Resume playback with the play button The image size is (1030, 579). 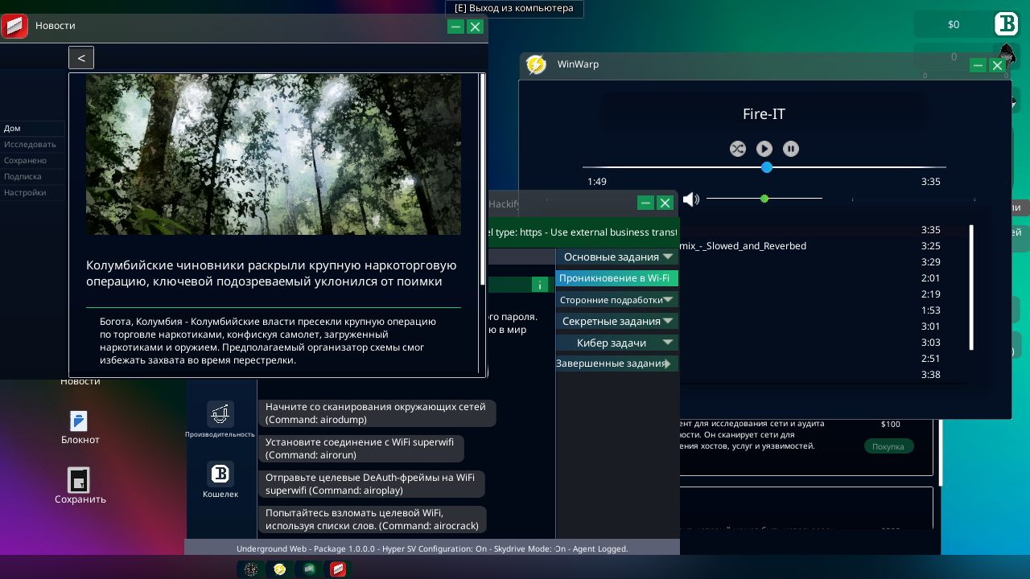tap(764, 149)
